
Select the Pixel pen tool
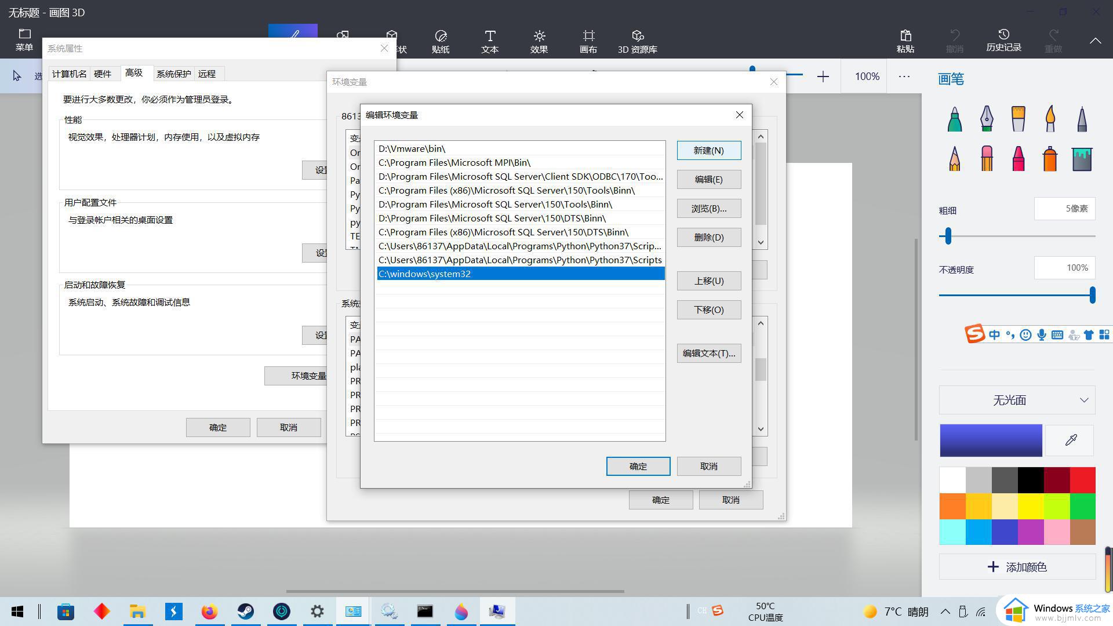[x=1082, y=119]
